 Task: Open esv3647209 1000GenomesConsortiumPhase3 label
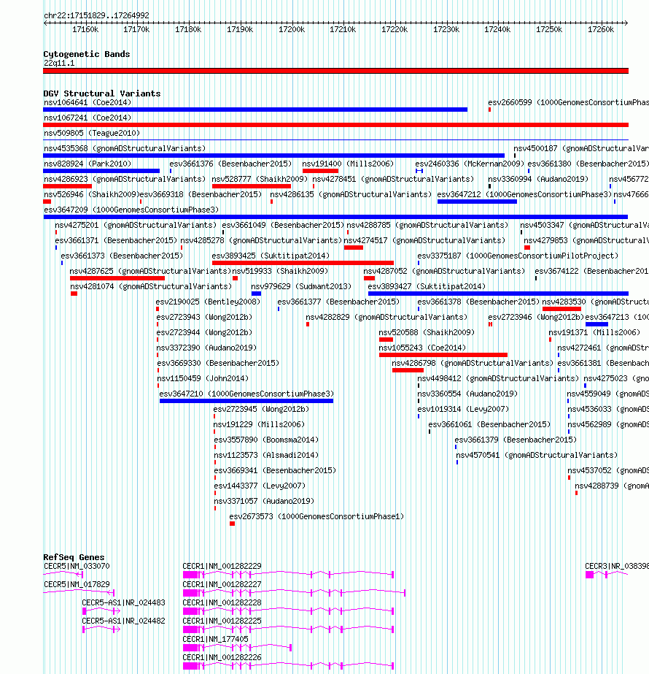[131, 210]
